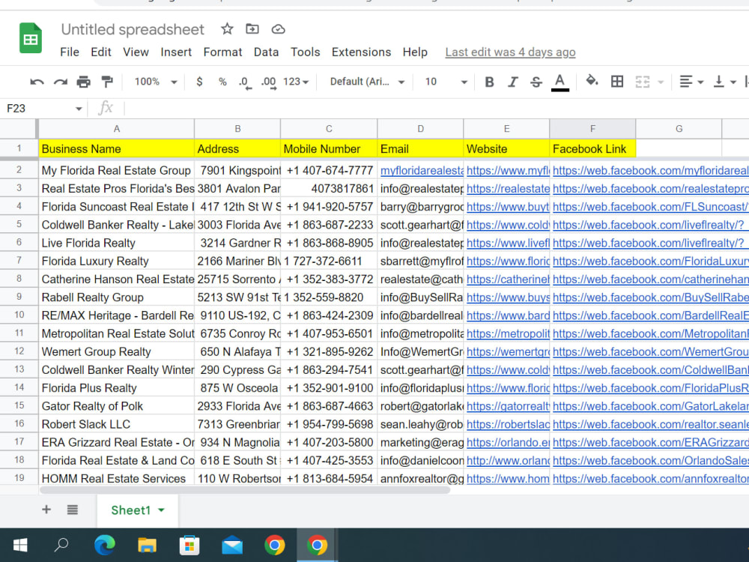This screenshot has width=749, height=562.
Task: Open the Help menu
Action: point(415,52)
